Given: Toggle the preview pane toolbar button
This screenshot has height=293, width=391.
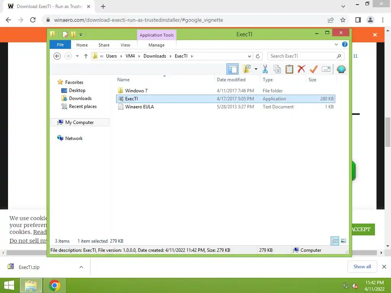Looking at the screenshot, I should [x=233, y=69].
